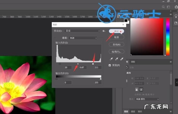The image size is (178, 114).
Task: Open the Libraries panel icon below lightbulb
Action: [x=176, y=23]
